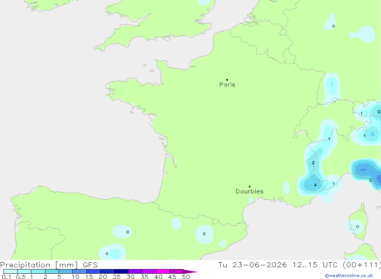Screen dimensions: 381x279
Task: Click the legend arrow tip beyond 50
Action: [190, 272]
